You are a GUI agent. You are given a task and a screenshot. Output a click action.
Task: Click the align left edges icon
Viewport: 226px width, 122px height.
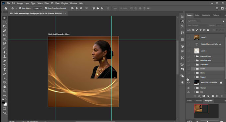(x=72, y=8)
